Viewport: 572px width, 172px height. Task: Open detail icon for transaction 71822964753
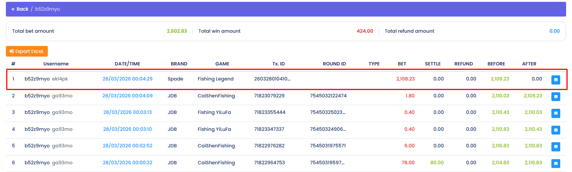pos(555,163)
